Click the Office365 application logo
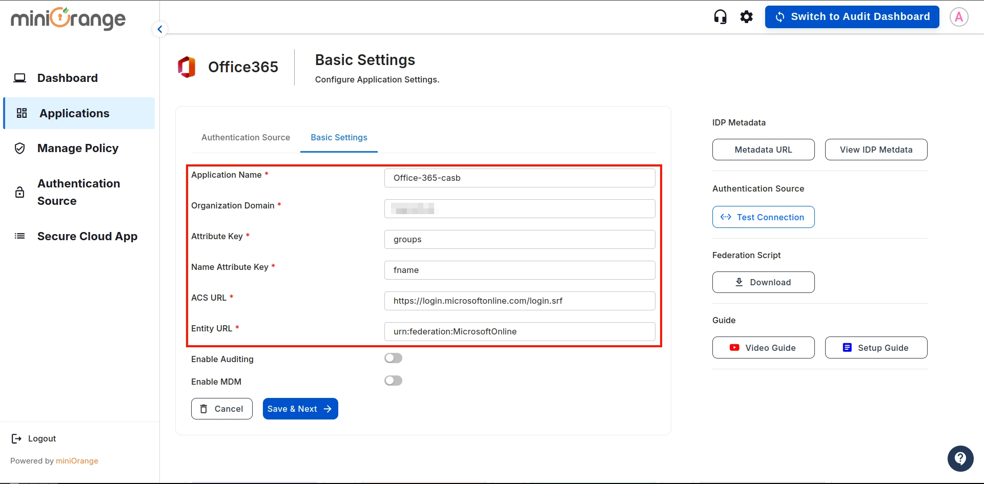Screen dimensions: 984x484 tap(187, 67)
